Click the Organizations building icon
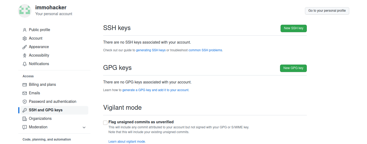367x144 pixels. coord(25,118)
